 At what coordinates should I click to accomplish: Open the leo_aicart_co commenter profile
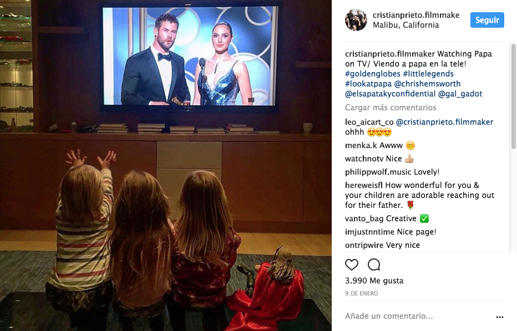(369, 122)
